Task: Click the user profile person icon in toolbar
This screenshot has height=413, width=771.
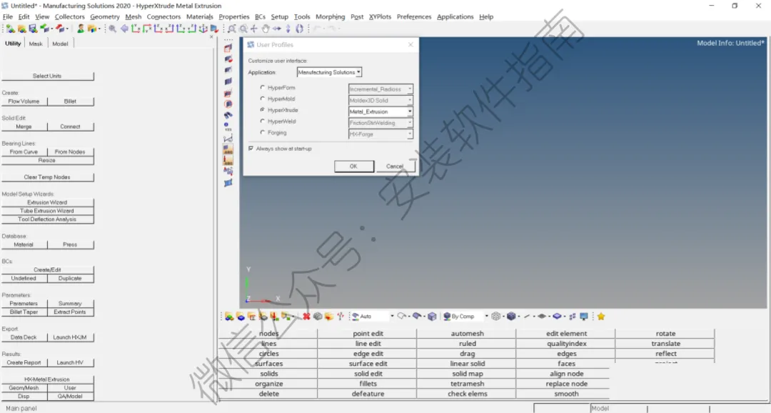Action: (x=81, y=29)
